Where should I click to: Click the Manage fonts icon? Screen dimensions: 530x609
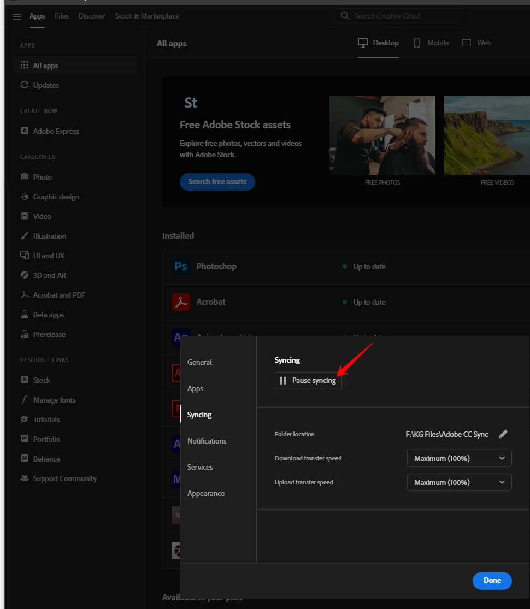click(x=25, y=399)
